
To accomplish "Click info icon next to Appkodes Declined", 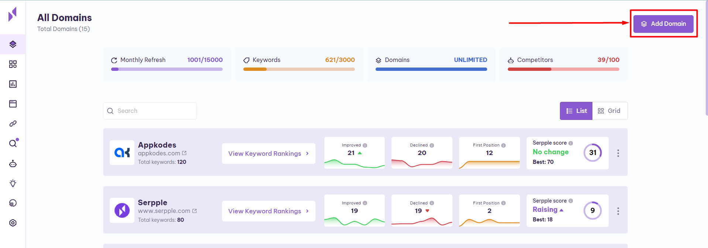I will (432, 145).
